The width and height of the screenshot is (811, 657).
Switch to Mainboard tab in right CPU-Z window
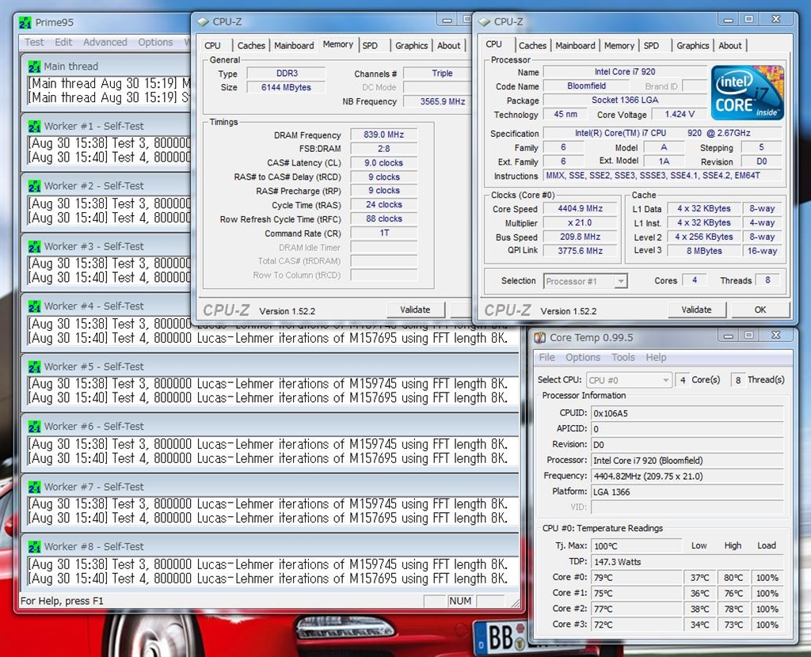click(x=575, y=45)
